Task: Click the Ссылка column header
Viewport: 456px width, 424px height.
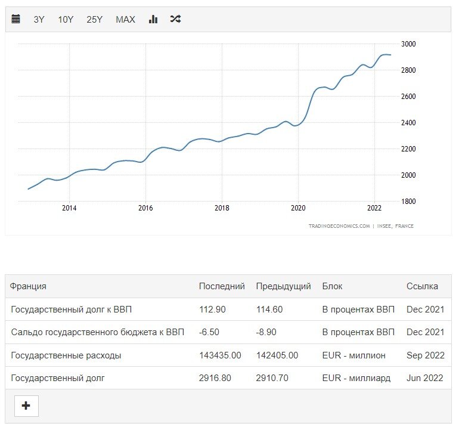Action: click(x=422, y=286)
